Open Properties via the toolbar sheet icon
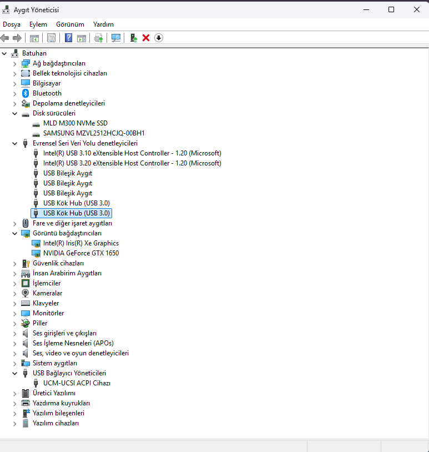This screenshot has width=429, height=452. click(51, 38)
